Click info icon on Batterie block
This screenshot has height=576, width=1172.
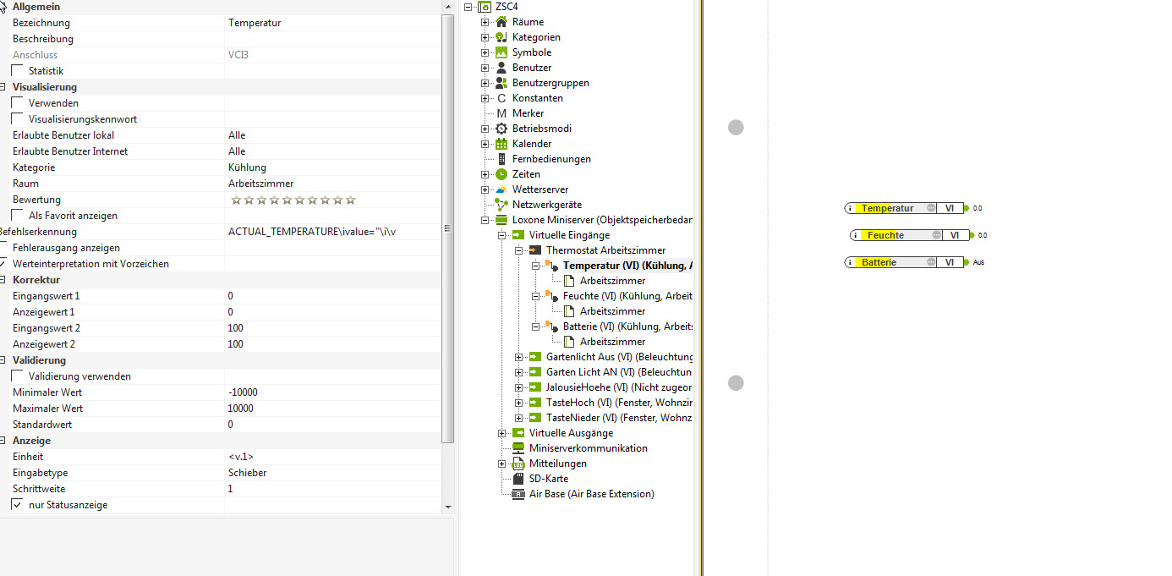pos(852,262)
